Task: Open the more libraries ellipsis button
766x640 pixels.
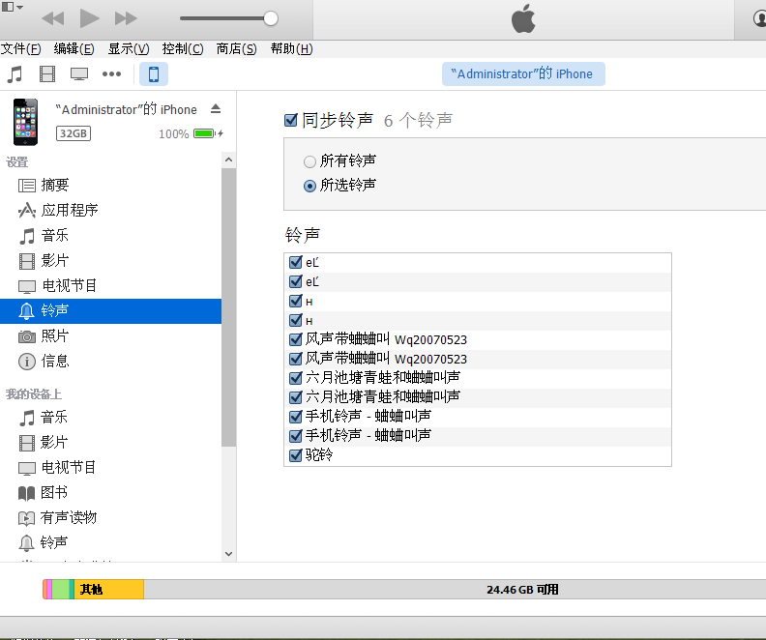Action: click(x=111, y=74)
